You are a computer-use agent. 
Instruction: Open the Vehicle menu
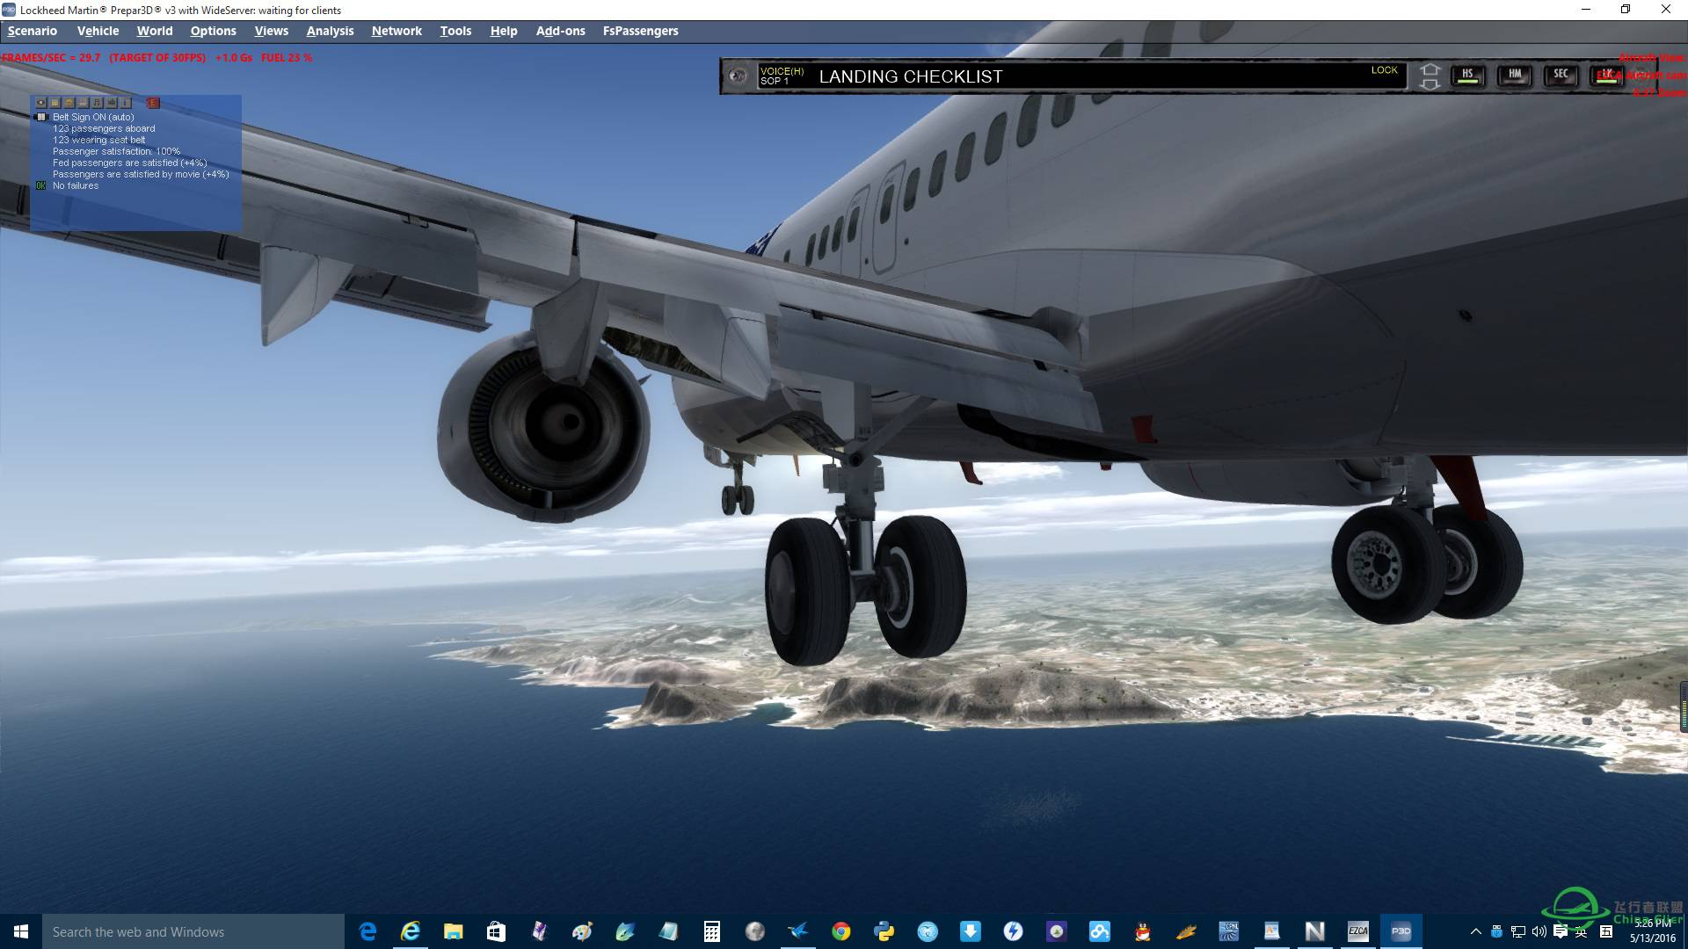pyautogui.click(x=98, y=31)
